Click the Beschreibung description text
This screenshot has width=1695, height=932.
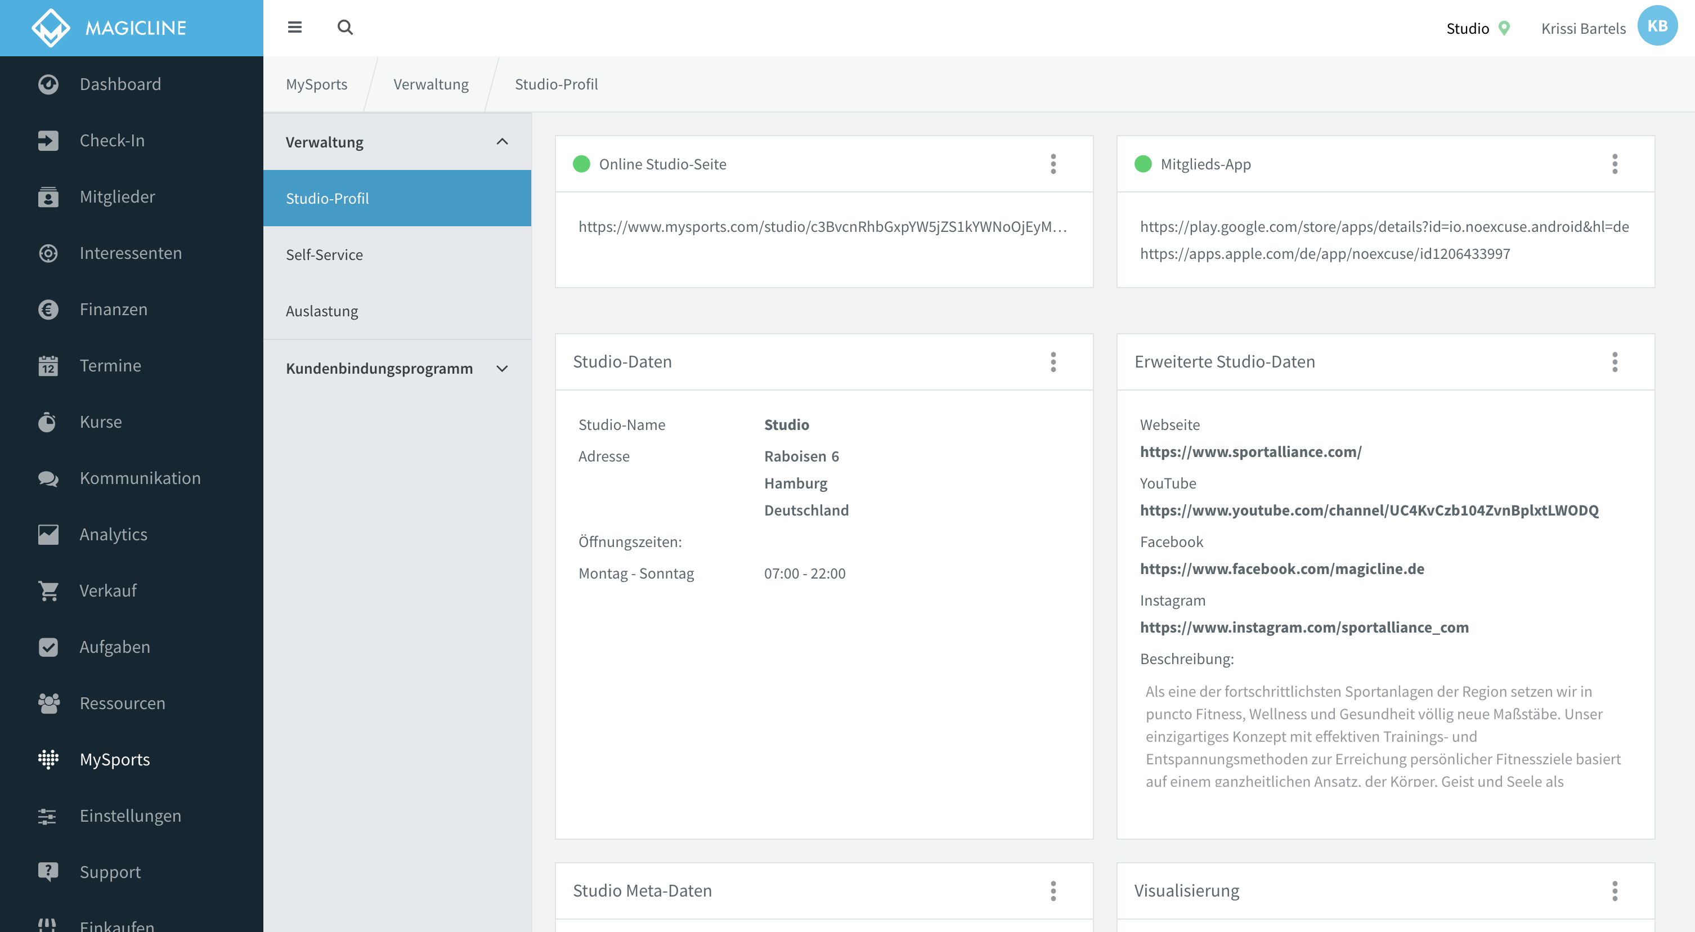click(1383, 736)
